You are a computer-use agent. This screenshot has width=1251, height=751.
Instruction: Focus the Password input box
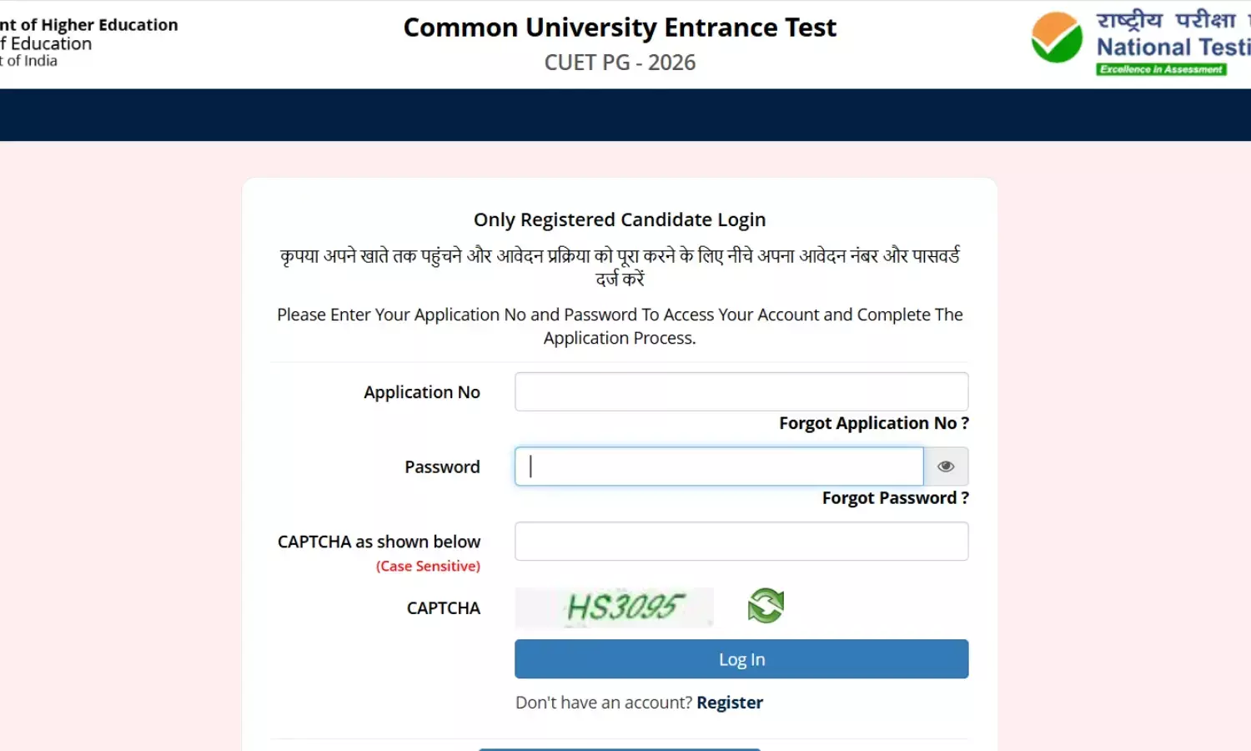coord(718,466)
